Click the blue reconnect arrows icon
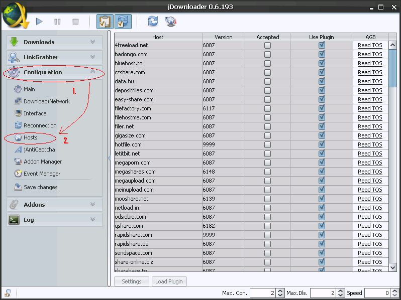The image size is (401, 300). click(153, 21)
